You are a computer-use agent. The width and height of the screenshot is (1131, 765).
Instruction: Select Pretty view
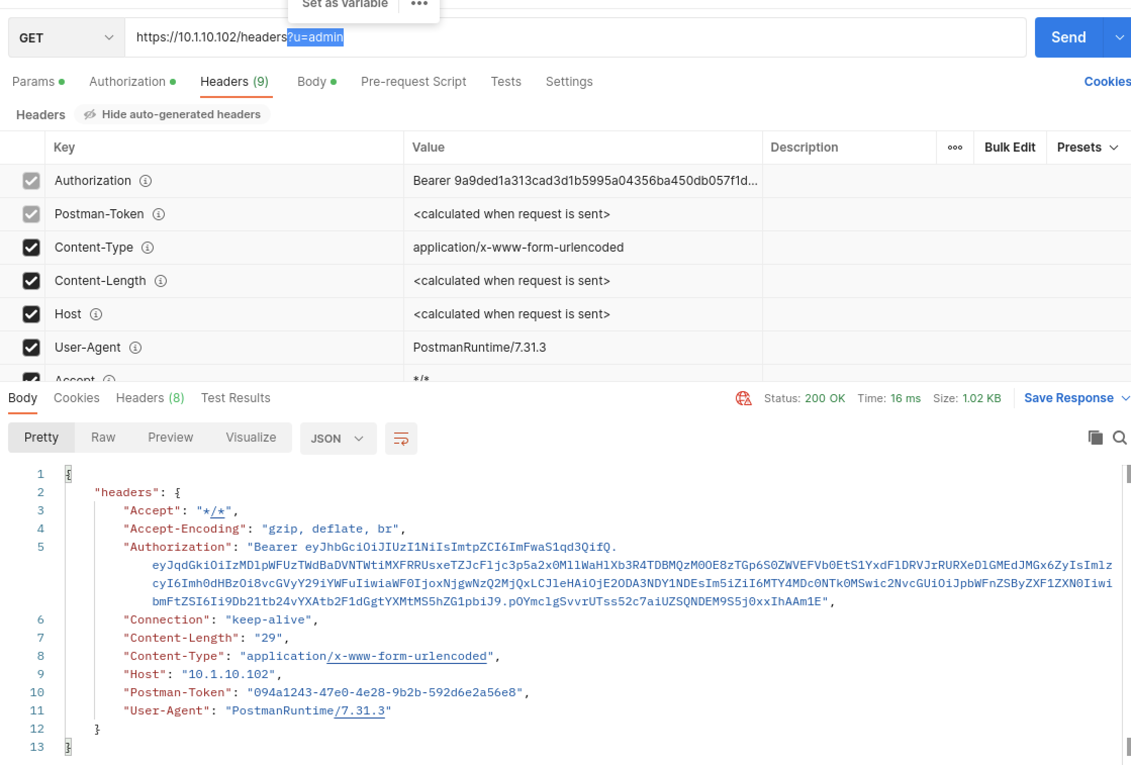pyautogui.click(x=41, y=438)
